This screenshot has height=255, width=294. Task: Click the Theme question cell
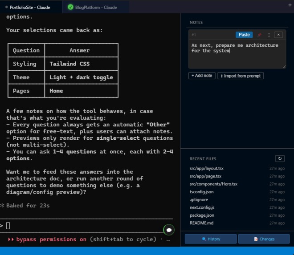(26, 77)
